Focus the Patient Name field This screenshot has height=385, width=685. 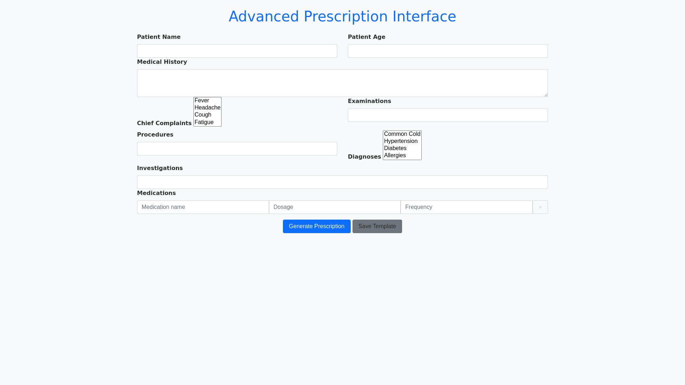[x=237, y=51]
